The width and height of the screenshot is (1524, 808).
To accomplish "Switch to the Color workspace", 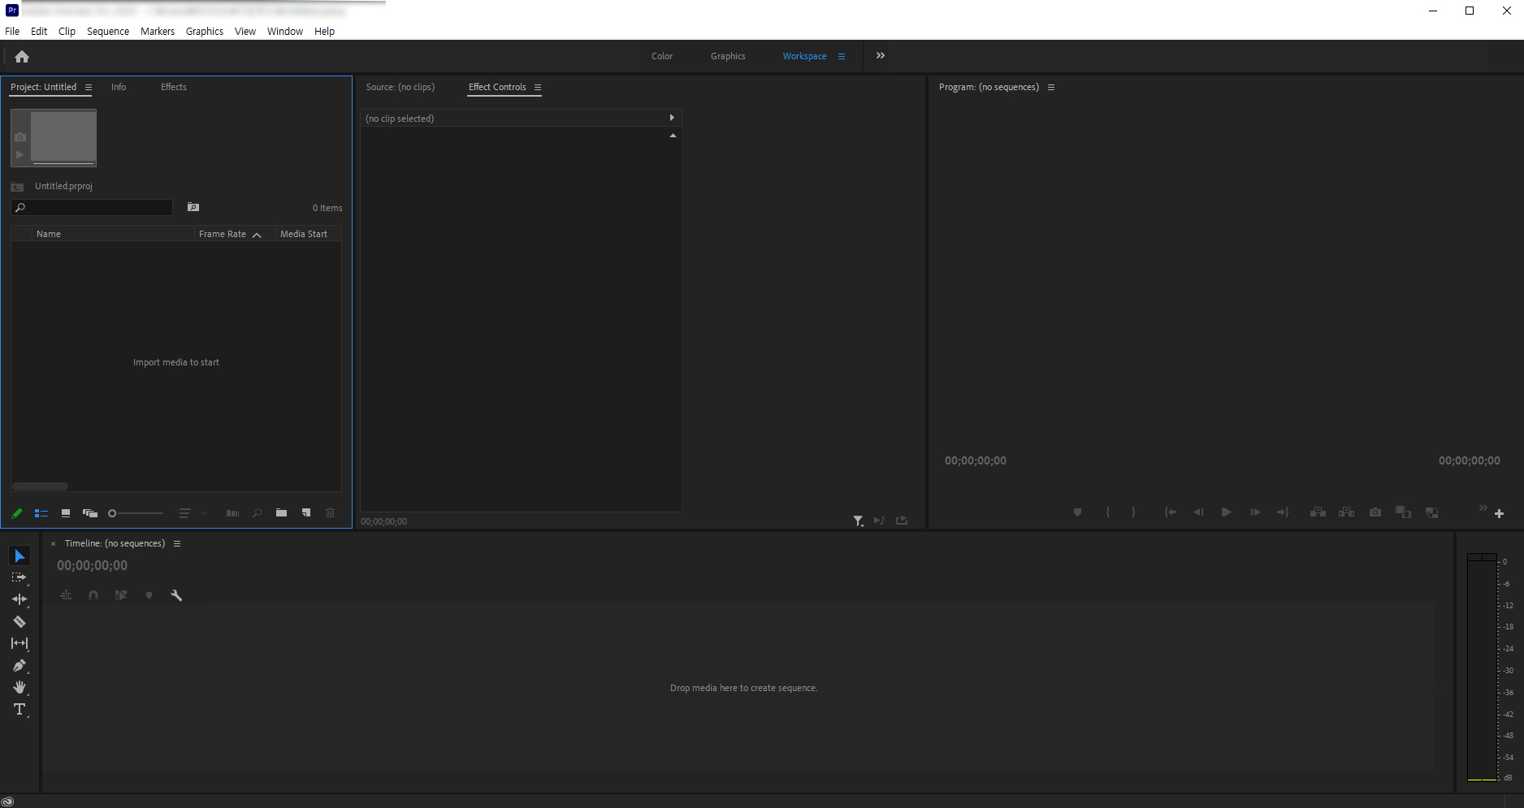I will [662, 56].
